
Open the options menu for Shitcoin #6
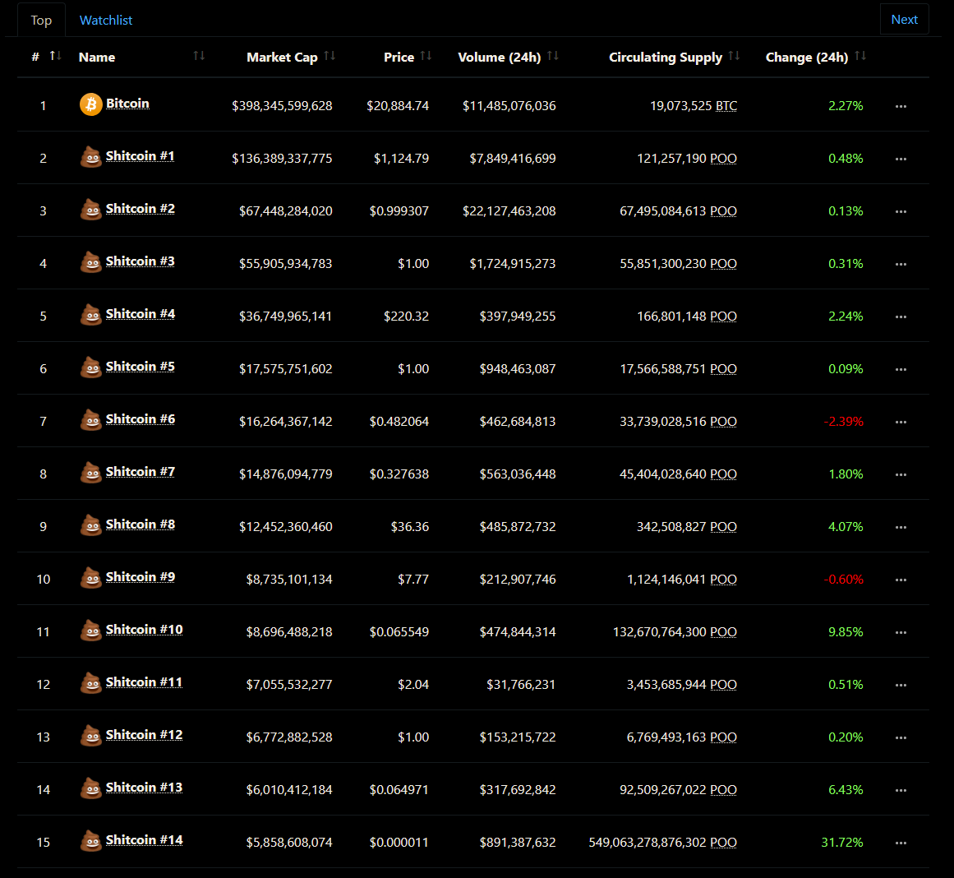pos(901,422)
